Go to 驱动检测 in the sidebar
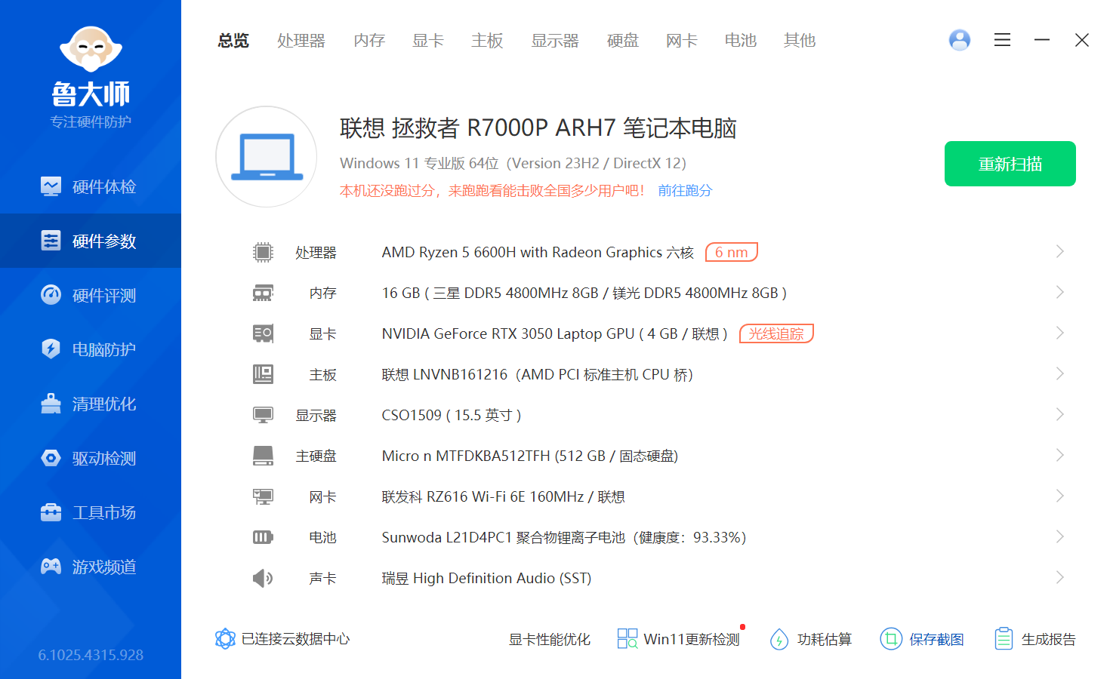Viewport: 1110px width, 679px height. click(x=91, y=458)
